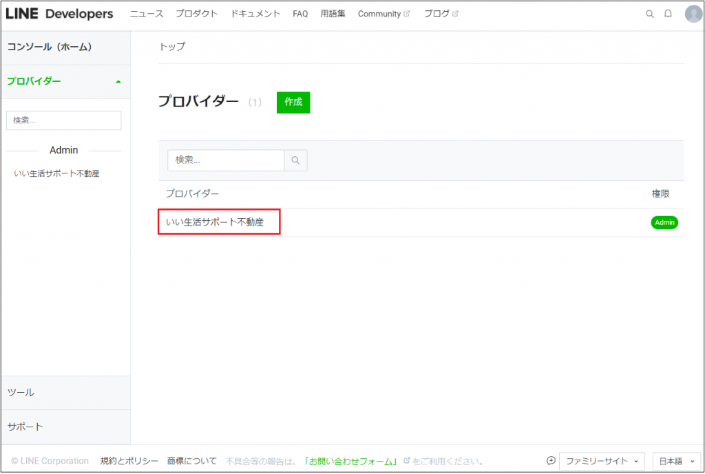The height and width of the screenshot is (474, 705).
Task: Click the 作成 create button
Action: pos(293,102)
